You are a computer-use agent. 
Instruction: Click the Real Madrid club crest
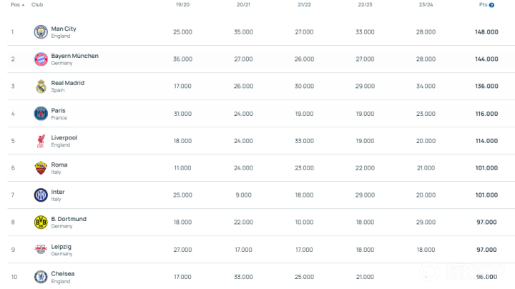coord(41,87)
